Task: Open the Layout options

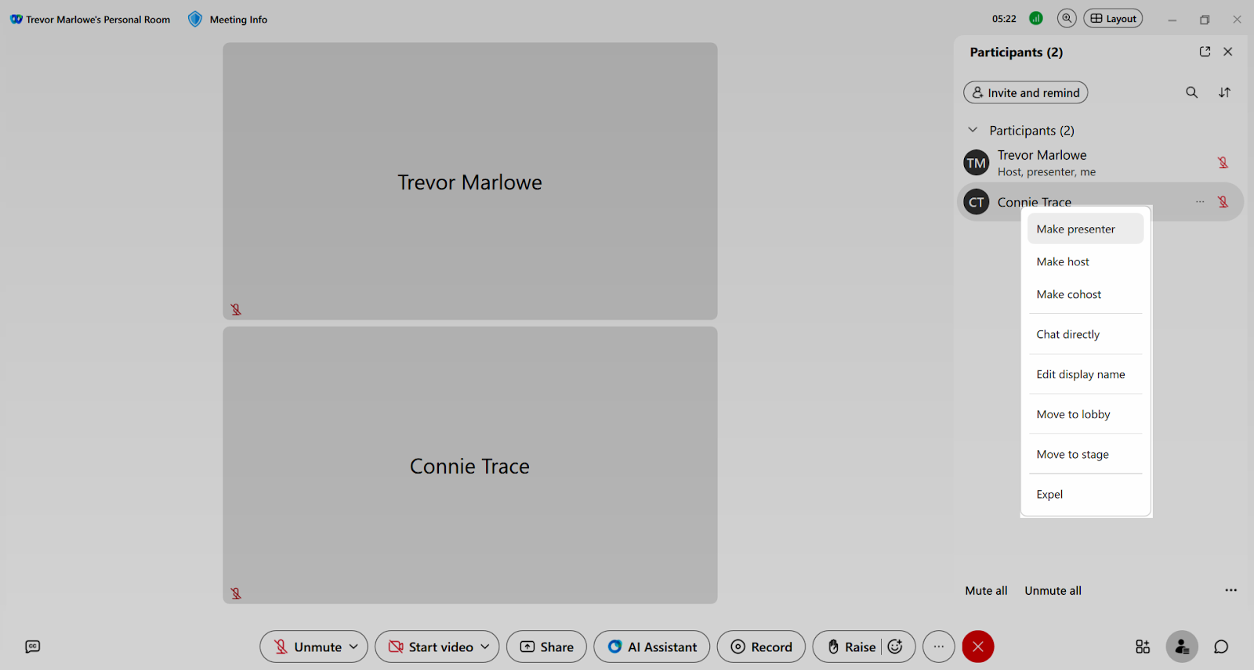Action: (x=1113, y=18)
